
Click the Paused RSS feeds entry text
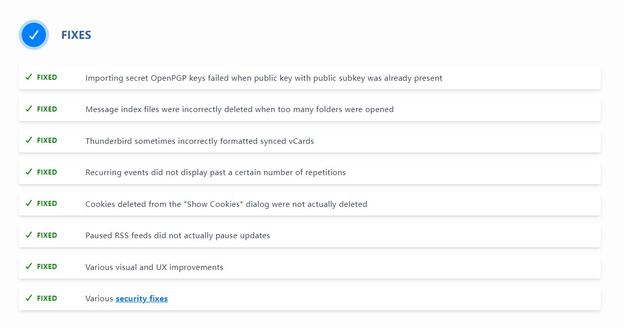(x=177, y=236)
